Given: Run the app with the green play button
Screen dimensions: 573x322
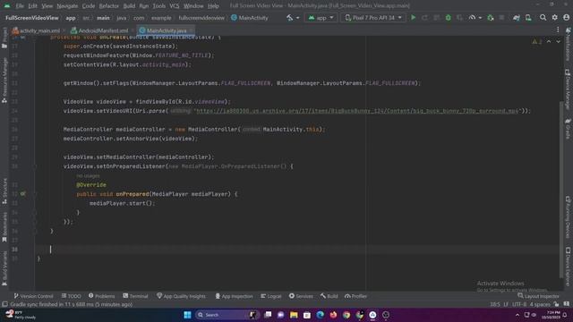Looking at the screenshot, I should tap(414, 18).
